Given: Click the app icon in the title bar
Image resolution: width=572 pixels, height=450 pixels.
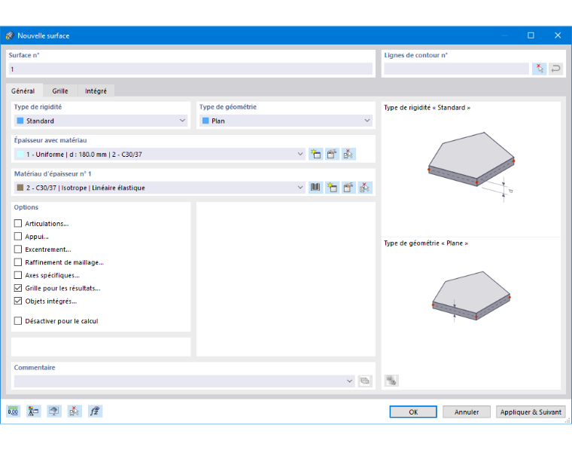Looking at the screenshot, I should pos(10,35).
